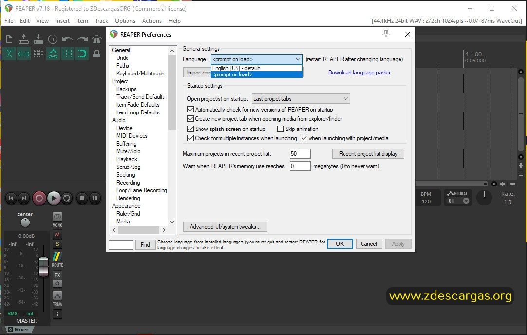Toggle Create new project tab checkbox

[191, 119]
